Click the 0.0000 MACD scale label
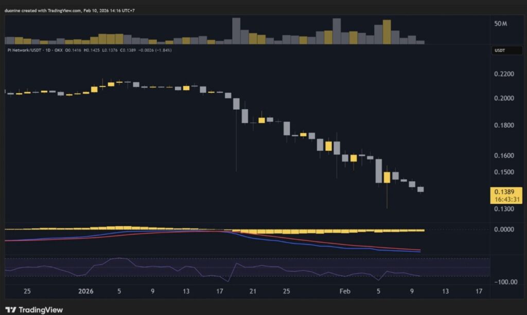Image resolution: width=527 pixels, height=315 pixels. click(x=504, y=229)
